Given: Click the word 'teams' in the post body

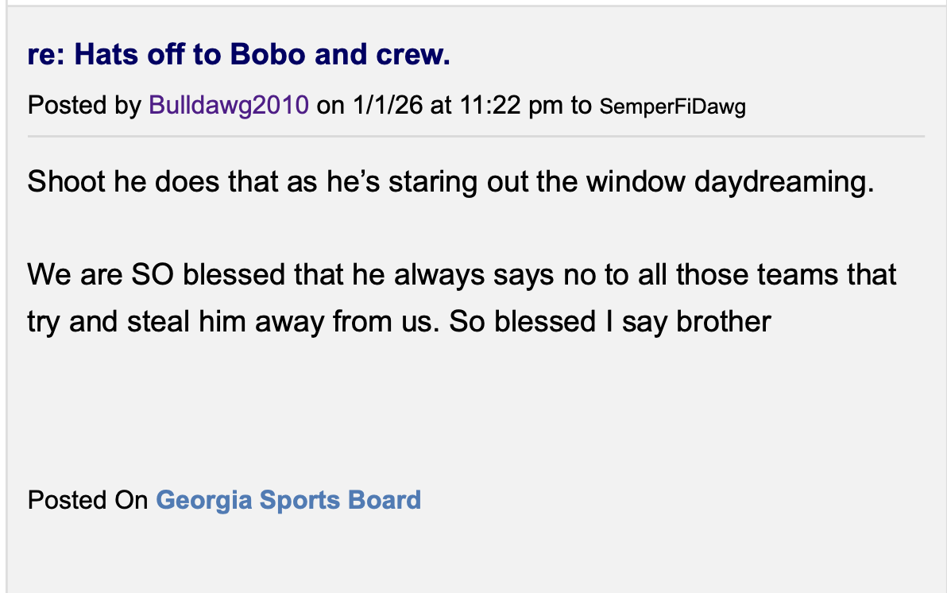Looking at the screenshot, I should [x=810, y=275].
